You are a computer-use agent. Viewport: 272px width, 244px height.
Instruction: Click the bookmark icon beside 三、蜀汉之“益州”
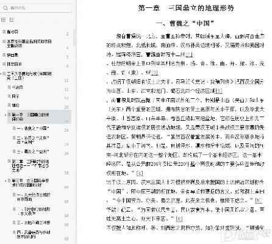(x=14, y=151)
